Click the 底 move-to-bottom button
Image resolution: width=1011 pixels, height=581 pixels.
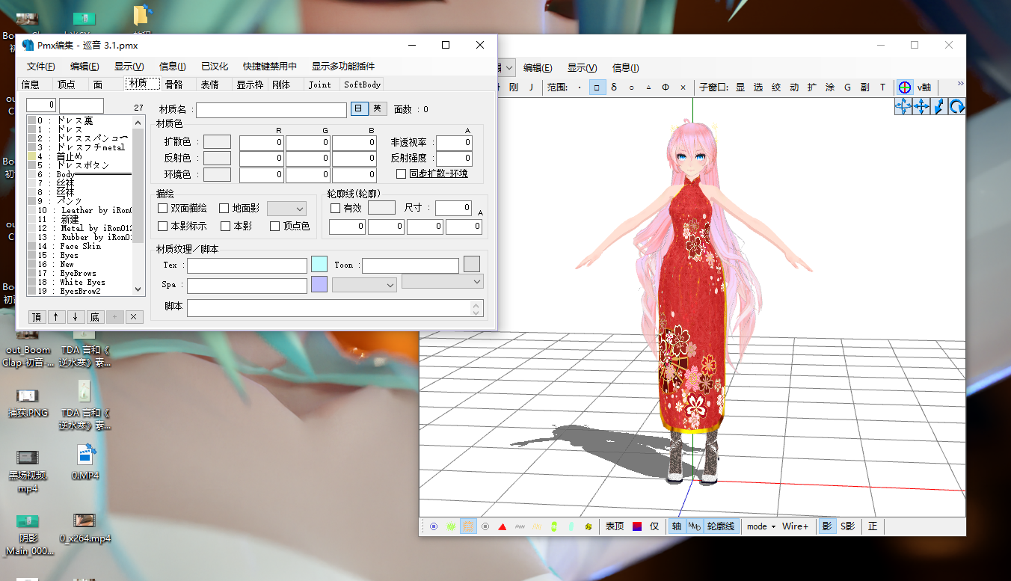[95, 317]
